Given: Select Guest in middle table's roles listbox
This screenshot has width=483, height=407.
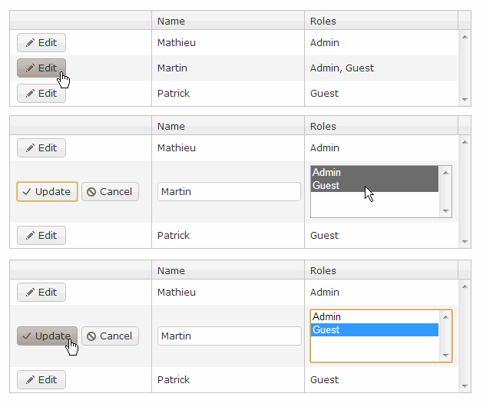Looking at the screenshot, I should coord(374,186).
